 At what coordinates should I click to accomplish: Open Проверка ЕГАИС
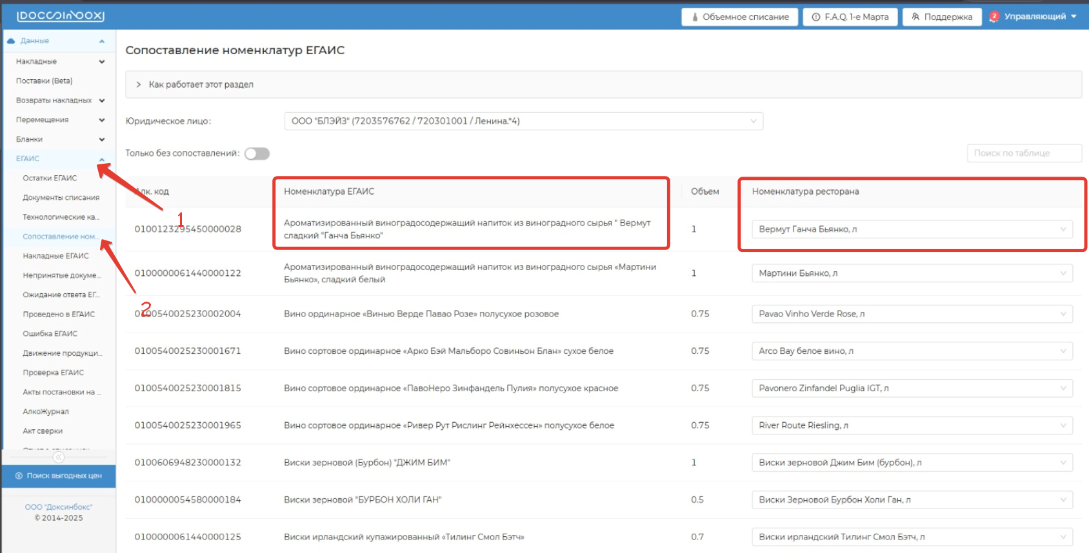[x=54, y=373]
